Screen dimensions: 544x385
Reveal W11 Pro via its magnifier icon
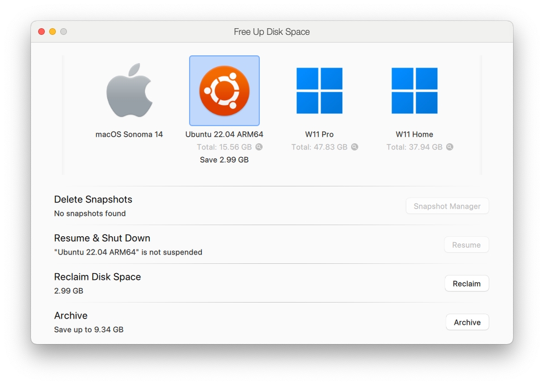[x=354, y=147]
